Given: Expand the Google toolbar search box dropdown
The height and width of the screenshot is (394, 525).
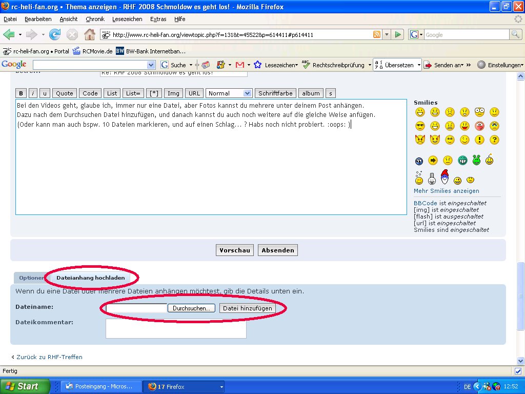Looking at the screenshot, I should pyautogui.click(x=151, y=65).
